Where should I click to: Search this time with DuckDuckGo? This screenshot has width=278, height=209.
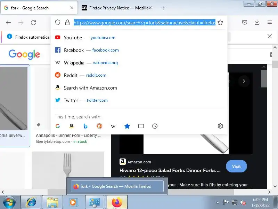(99, 126)
